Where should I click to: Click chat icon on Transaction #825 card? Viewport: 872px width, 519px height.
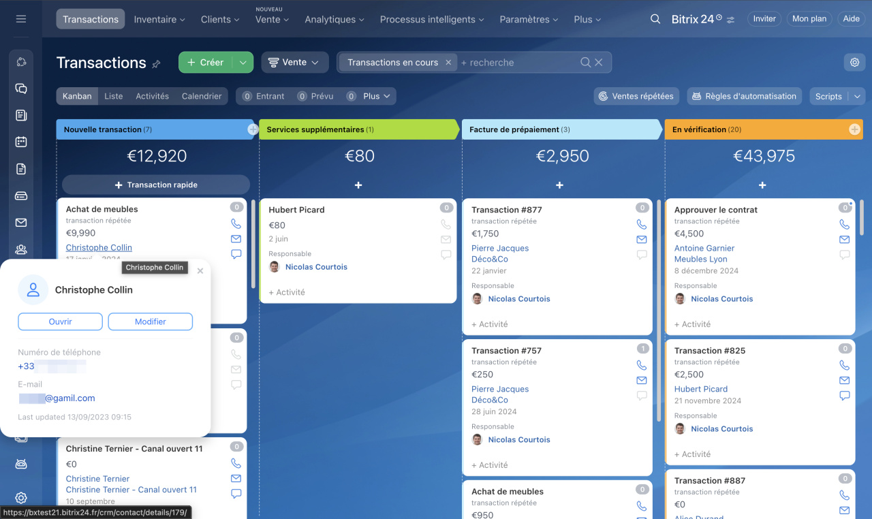pos(844,396)
